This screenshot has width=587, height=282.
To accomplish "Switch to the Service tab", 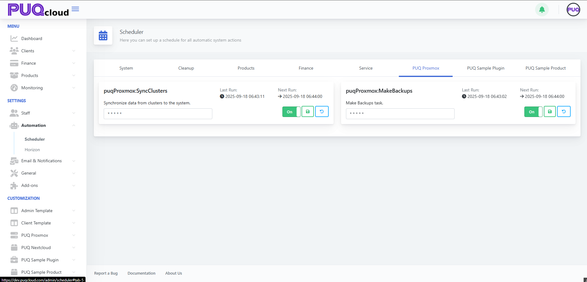I will [366, 68].
